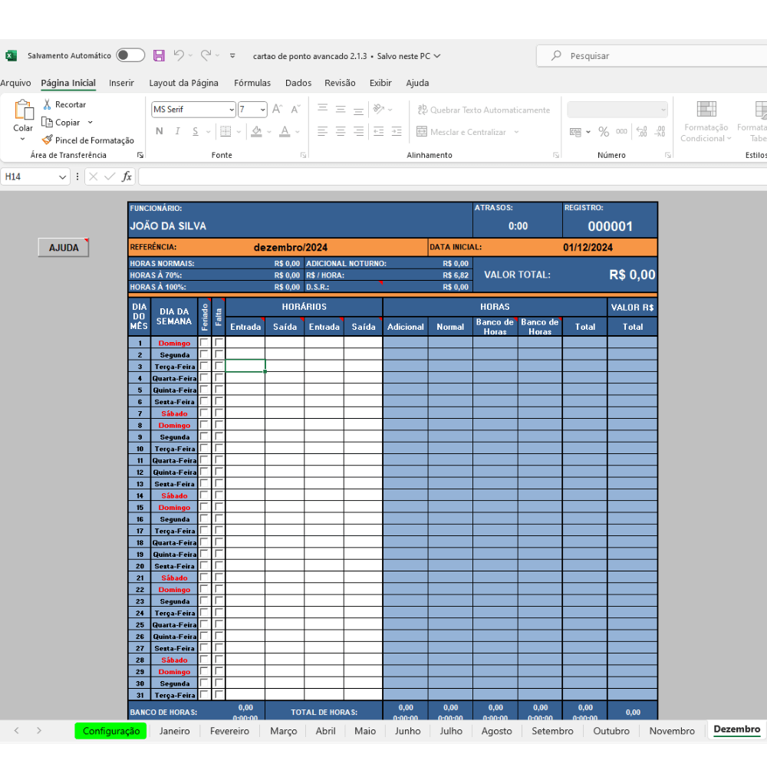The width and height of the screenshot is (767, 767).
Task: Click Recortar scissors icon
Action: pyautogui.click(x=47, y=104)
